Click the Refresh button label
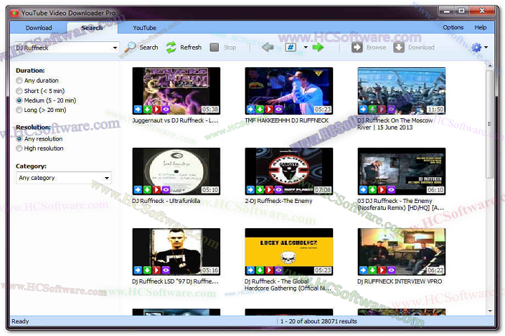Viewport: 505px width, 336px height. (191, 48)
